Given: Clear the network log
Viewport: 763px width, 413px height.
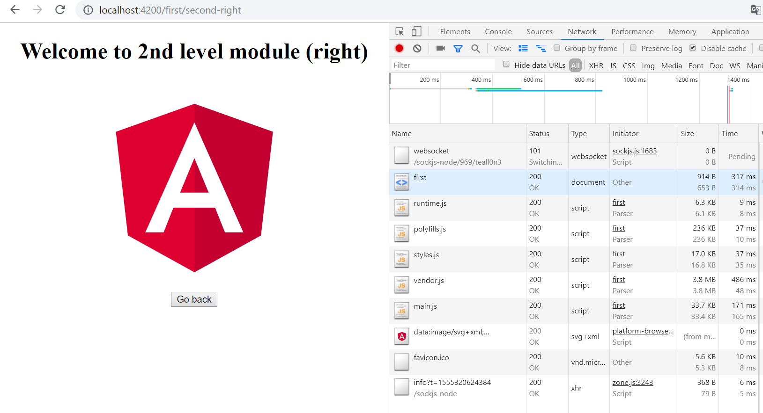Looking at the screenshot, I should (x=417, y=48).
